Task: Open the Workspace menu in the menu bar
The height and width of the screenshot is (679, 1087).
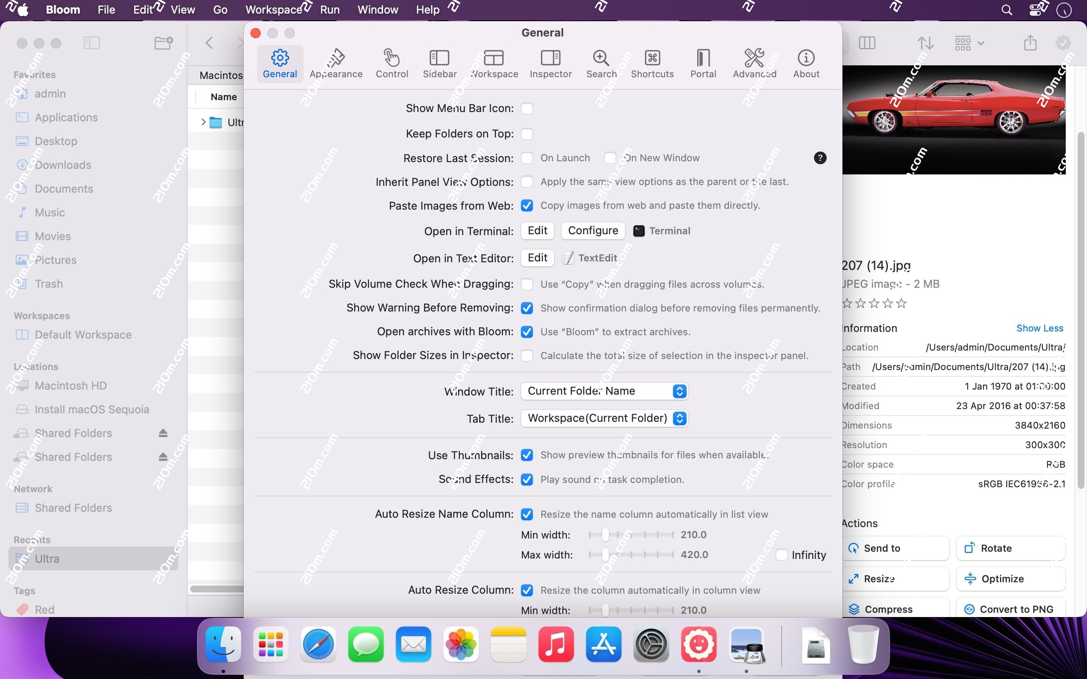Action: (273, 9)
